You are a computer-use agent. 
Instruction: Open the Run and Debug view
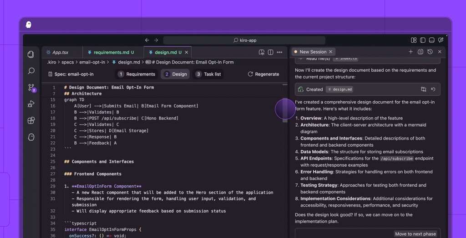coord(31,104)
